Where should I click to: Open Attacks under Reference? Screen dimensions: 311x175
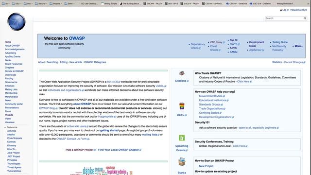coord(11,135)
